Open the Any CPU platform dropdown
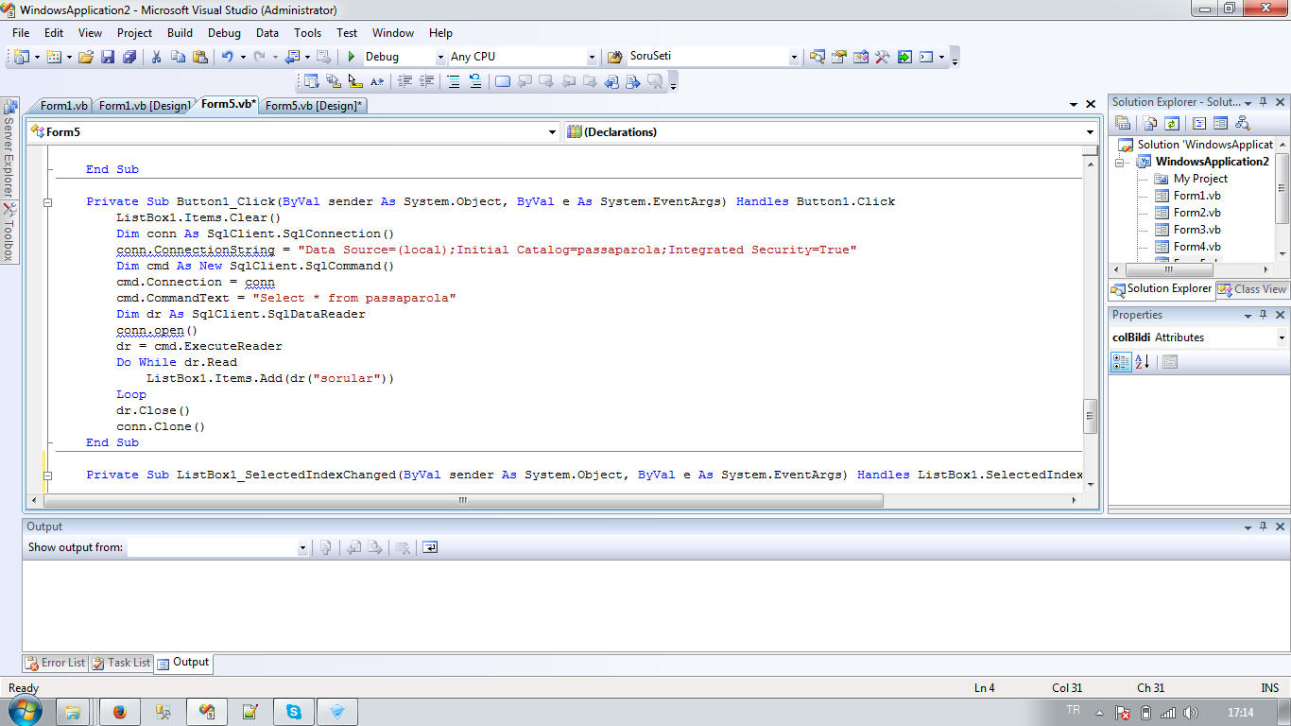 (593, 57)
